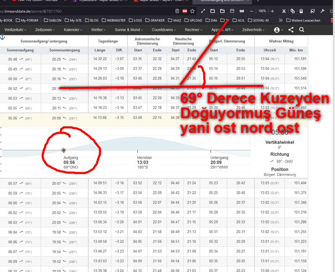This screenshot has height=272, width=335.
Task: Click the cut scissors toolbar icon
Action: click(284, 11)
